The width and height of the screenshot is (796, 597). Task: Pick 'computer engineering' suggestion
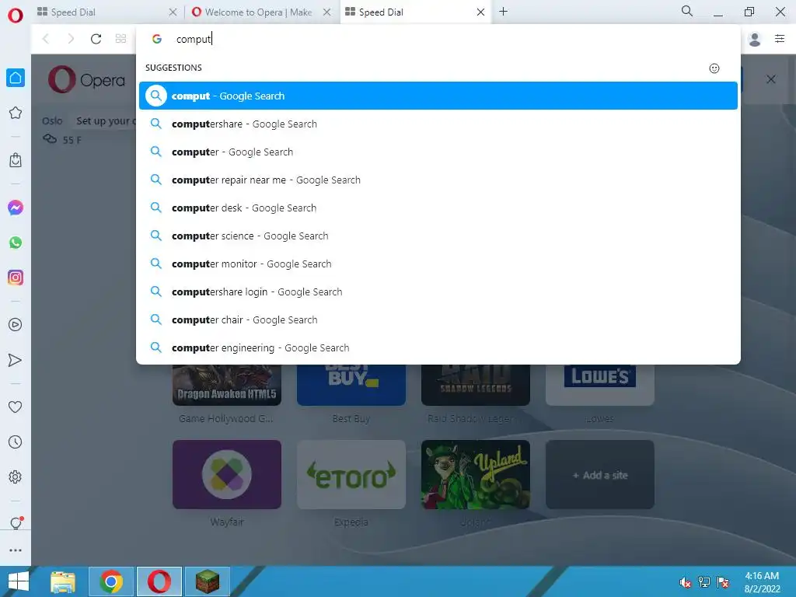pyautogui.click(x=438, y=347)
